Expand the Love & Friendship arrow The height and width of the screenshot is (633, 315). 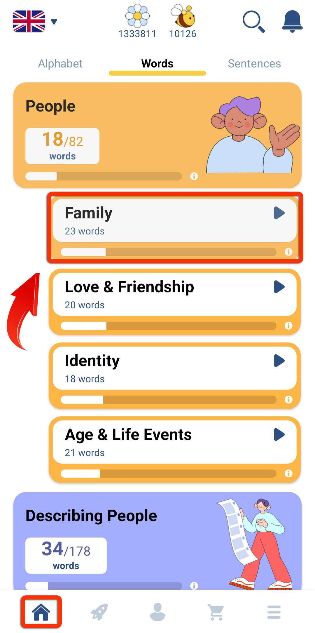tap(279, 287)
